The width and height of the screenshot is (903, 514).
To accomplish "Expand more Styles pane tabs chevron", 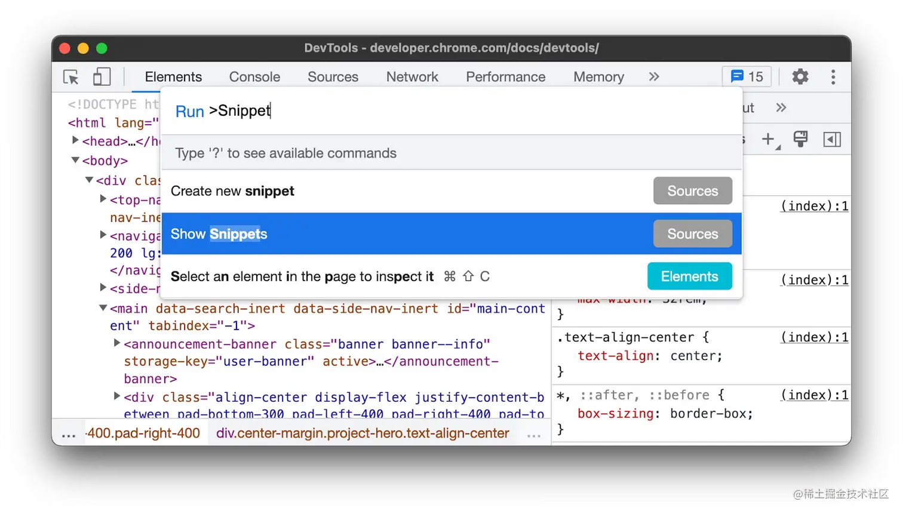I will pos(781,108).
